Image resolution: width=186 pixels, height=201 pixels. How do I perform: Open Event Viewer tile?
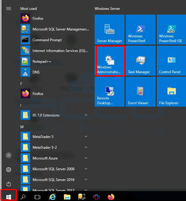141,92
